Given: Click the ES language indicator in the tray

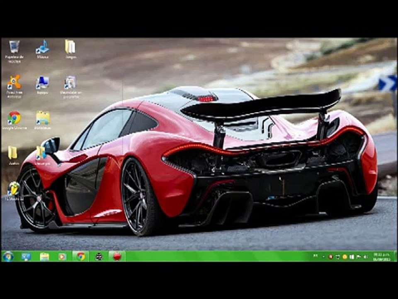Looking at the screenshot, I should tap(315, 256).
